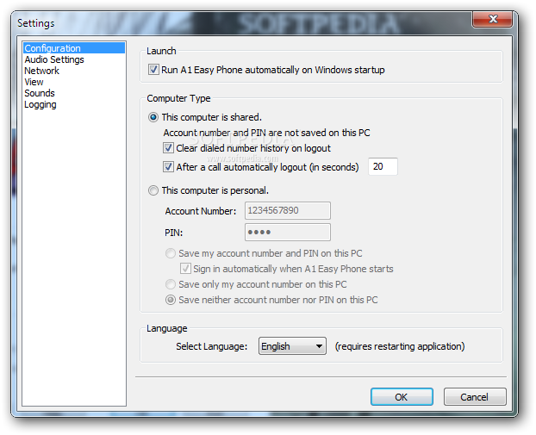536x435 pixels.
Task: Select Configuration in the settings list
Action: click(x=74, y=48)
